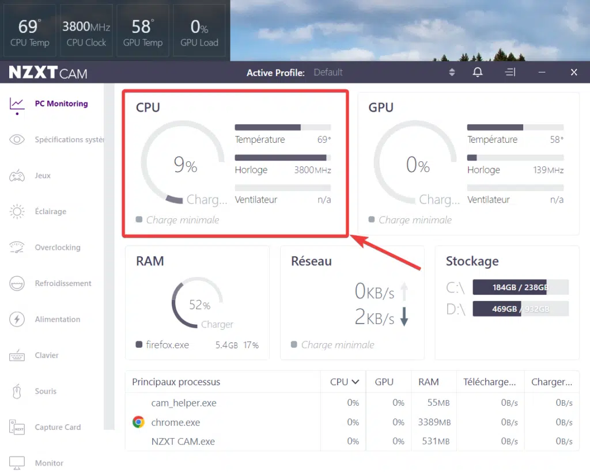Click the Default profile name
590x472 pixels.
coord(328,72)
